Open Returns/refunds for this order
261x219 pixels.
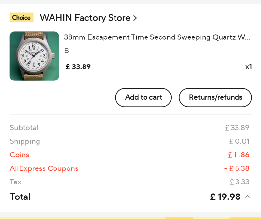point(215,97)
